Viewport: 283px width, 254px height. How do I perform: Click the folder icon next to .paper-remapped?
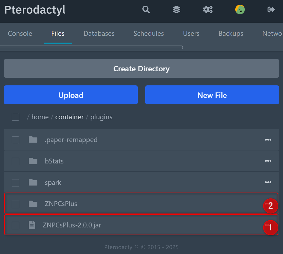click(x=33, y=140)
